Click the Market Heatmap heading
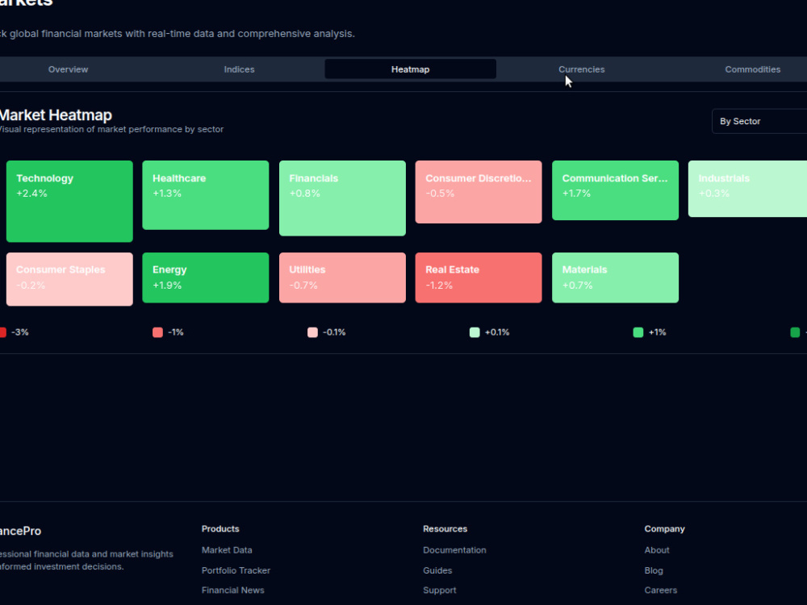This screenshot has width=807, height=605. (56, 115)
